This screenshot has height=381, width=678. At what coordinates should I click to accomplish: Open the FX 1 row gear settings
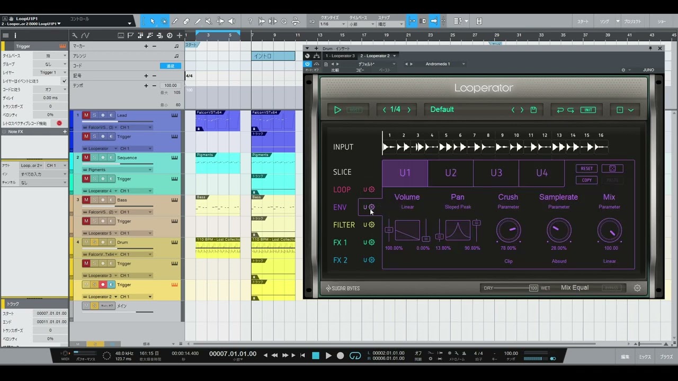[x=371, y=242]
